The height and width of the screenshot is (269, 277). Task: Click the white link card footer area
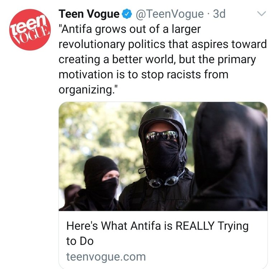point(163,240)
